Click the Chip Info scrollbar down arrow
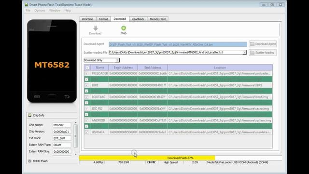 tap(75, 154)
